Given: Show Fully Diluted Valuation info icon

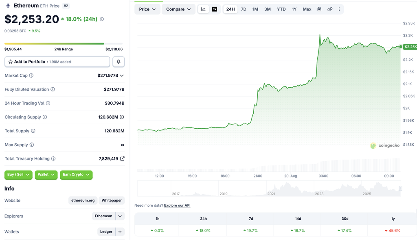Looking at the screenshot, I should [53, 89].
